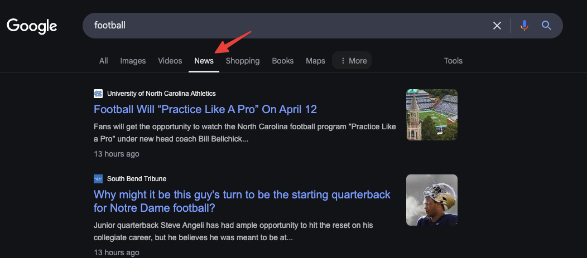
Task: Click the Bill Belichick snippet text
Action: coord(245,133)
